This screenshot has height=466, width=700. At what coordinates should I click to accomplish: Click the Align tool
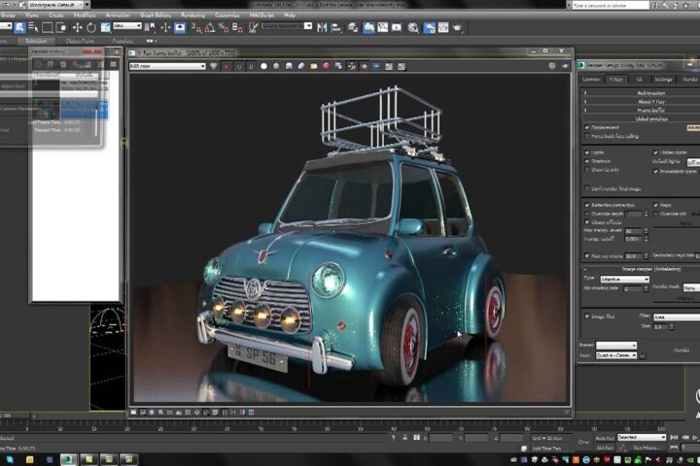[335, 27]
